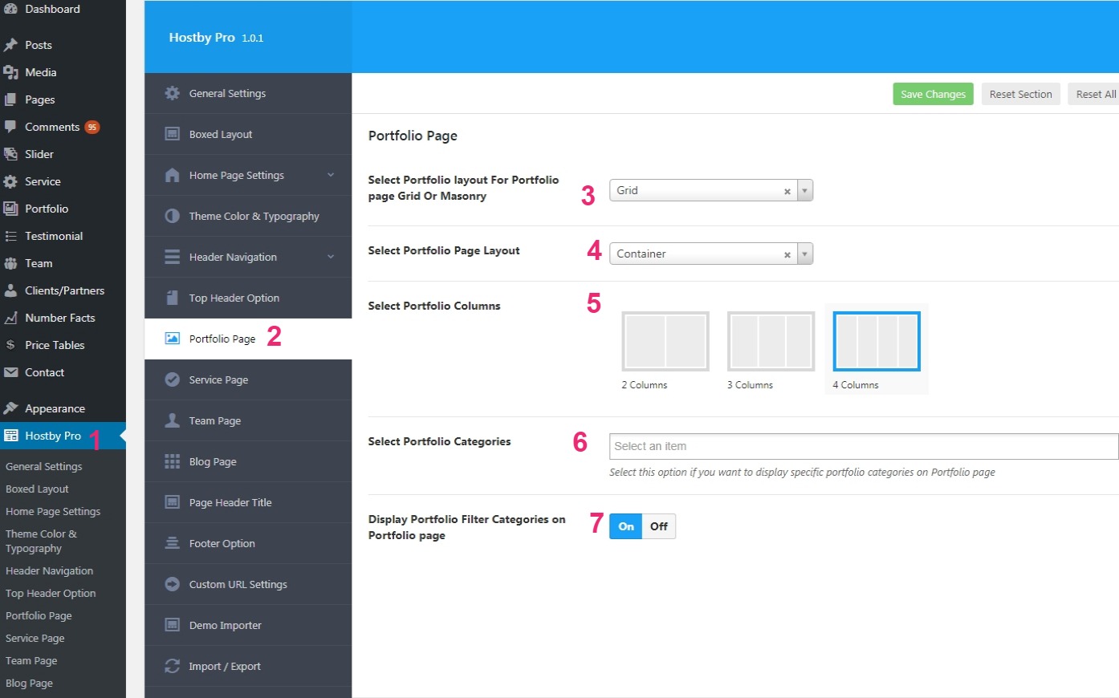The width and height of the screenshot is (1119, 698).
Task: Open Theme Color & Typography submenu link
Action: (x=42, y=541)
